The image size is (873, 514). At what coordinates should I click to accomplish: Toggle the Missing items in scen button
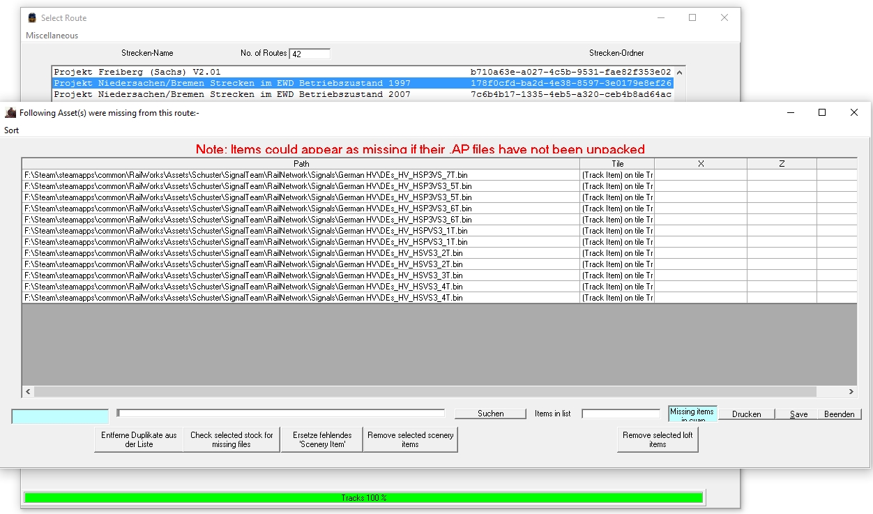pyautogui.click(x=692, y=414)
